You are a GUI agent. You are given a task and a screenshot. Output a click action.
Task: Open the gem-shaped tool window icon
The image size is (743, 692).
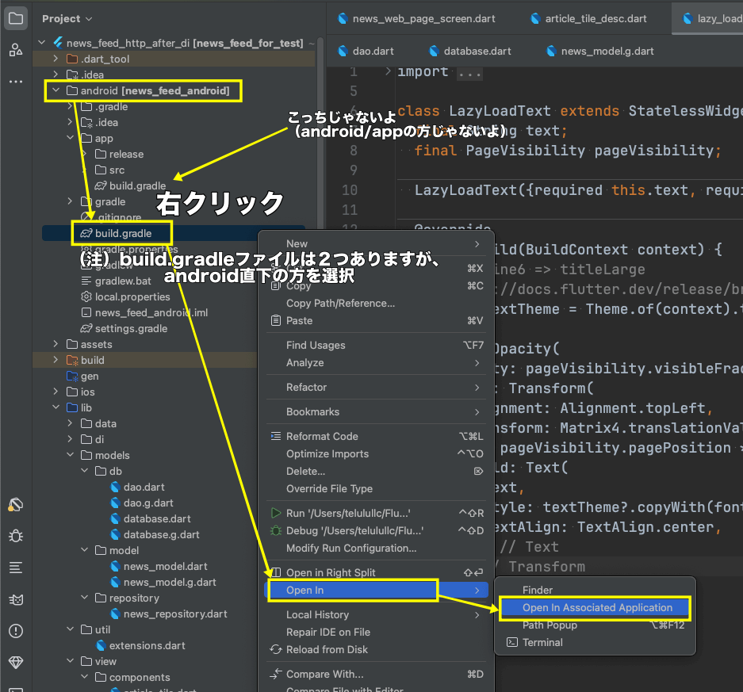click(16, 662)
